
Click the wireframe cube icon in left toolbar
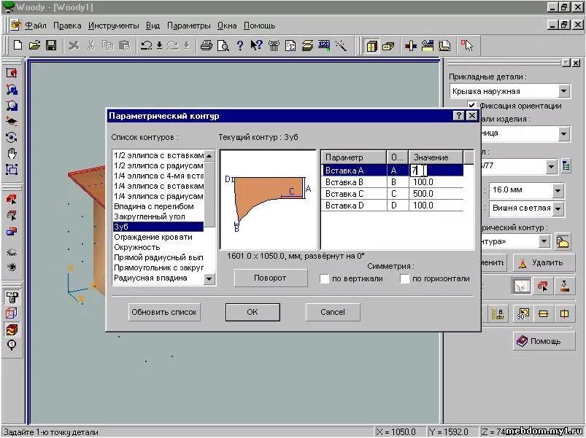(x=12, y=313)
